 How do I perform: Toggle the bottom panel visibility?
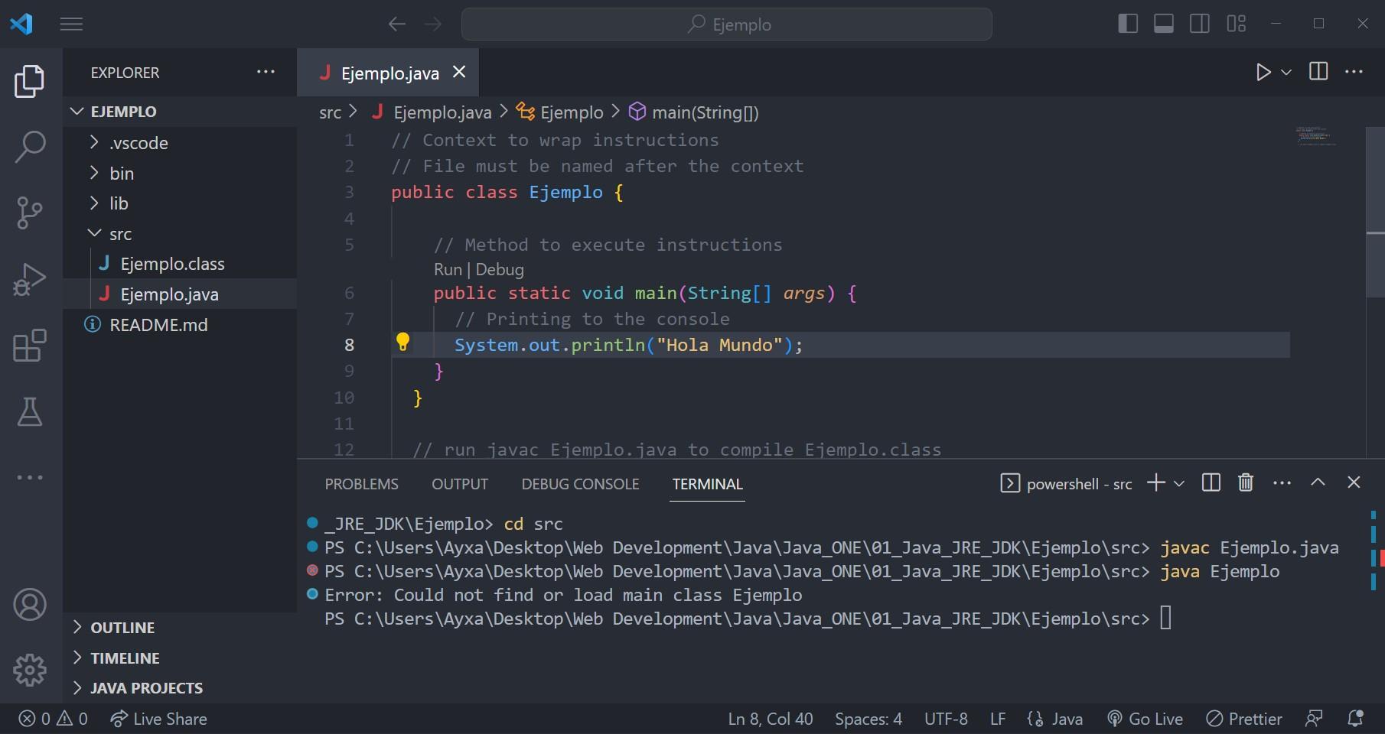pos(1164,24)
